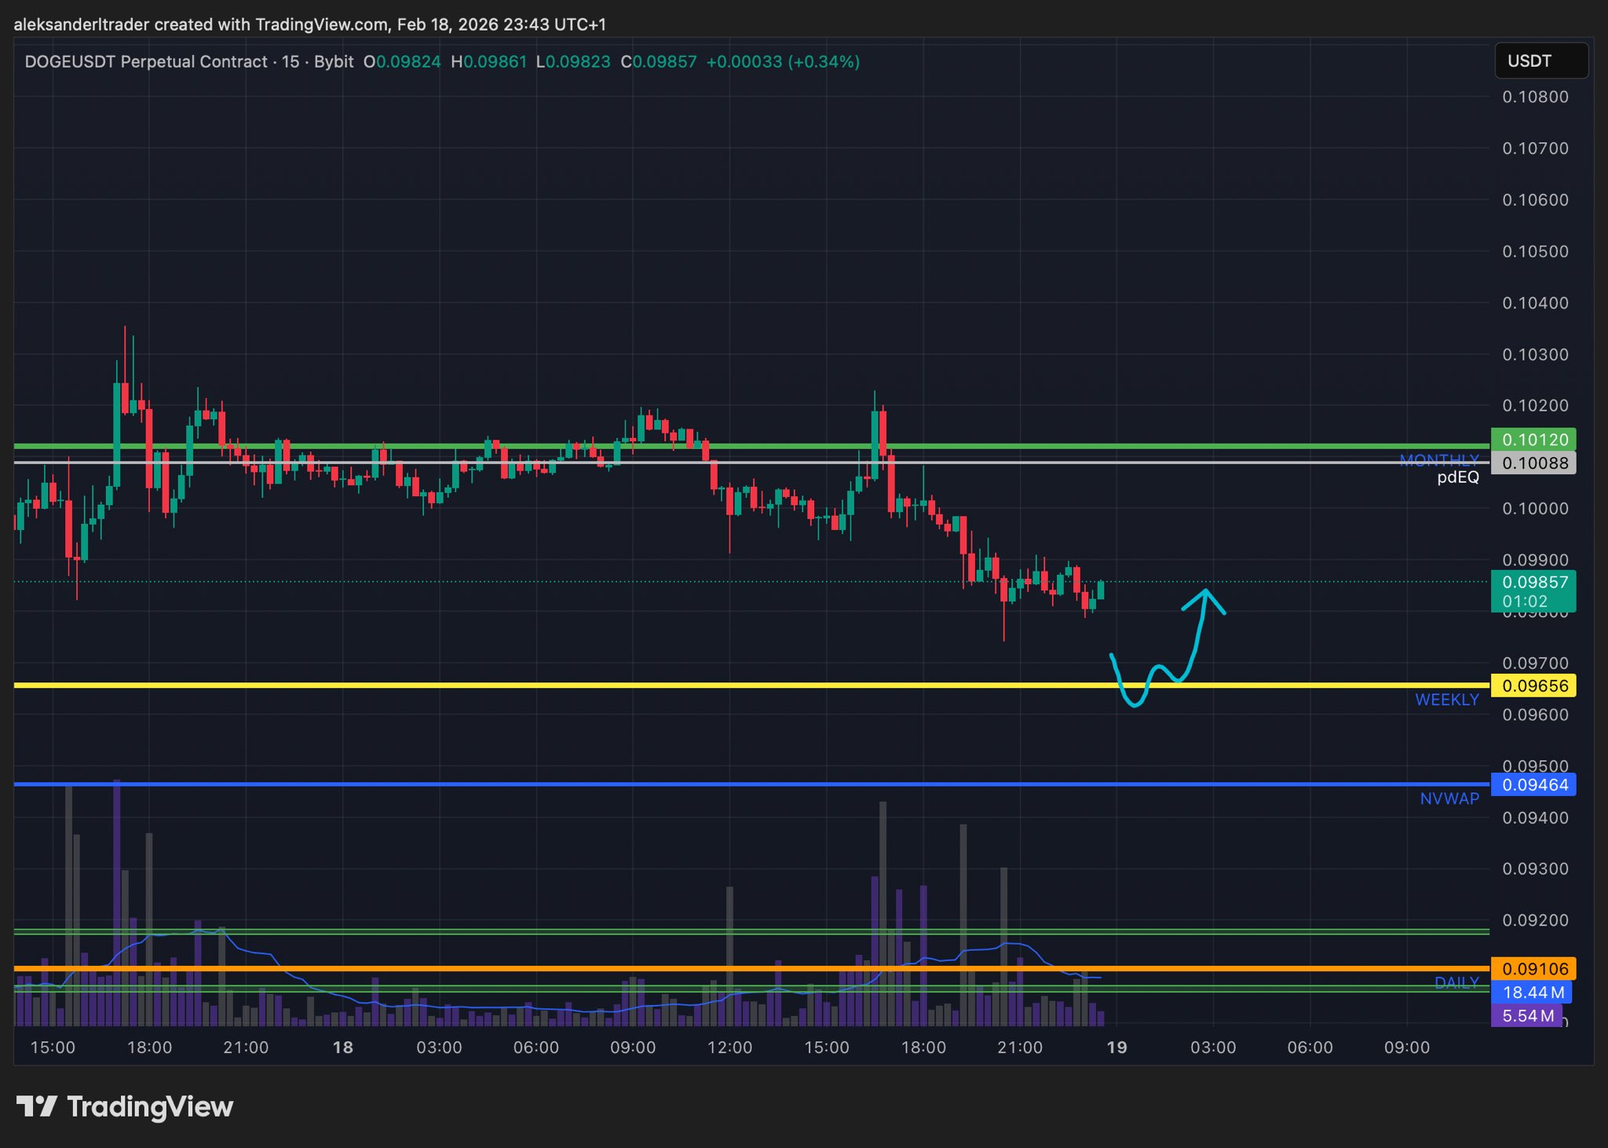Click the pdEQ text label
The image size is (1608, 1148).
coord(1457,477)
